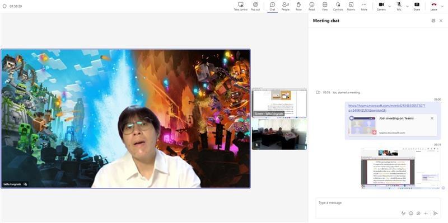The image size is (448, 223).
Task: Open the teams.microsoft.com meeting link
Action: click(386, 108)
